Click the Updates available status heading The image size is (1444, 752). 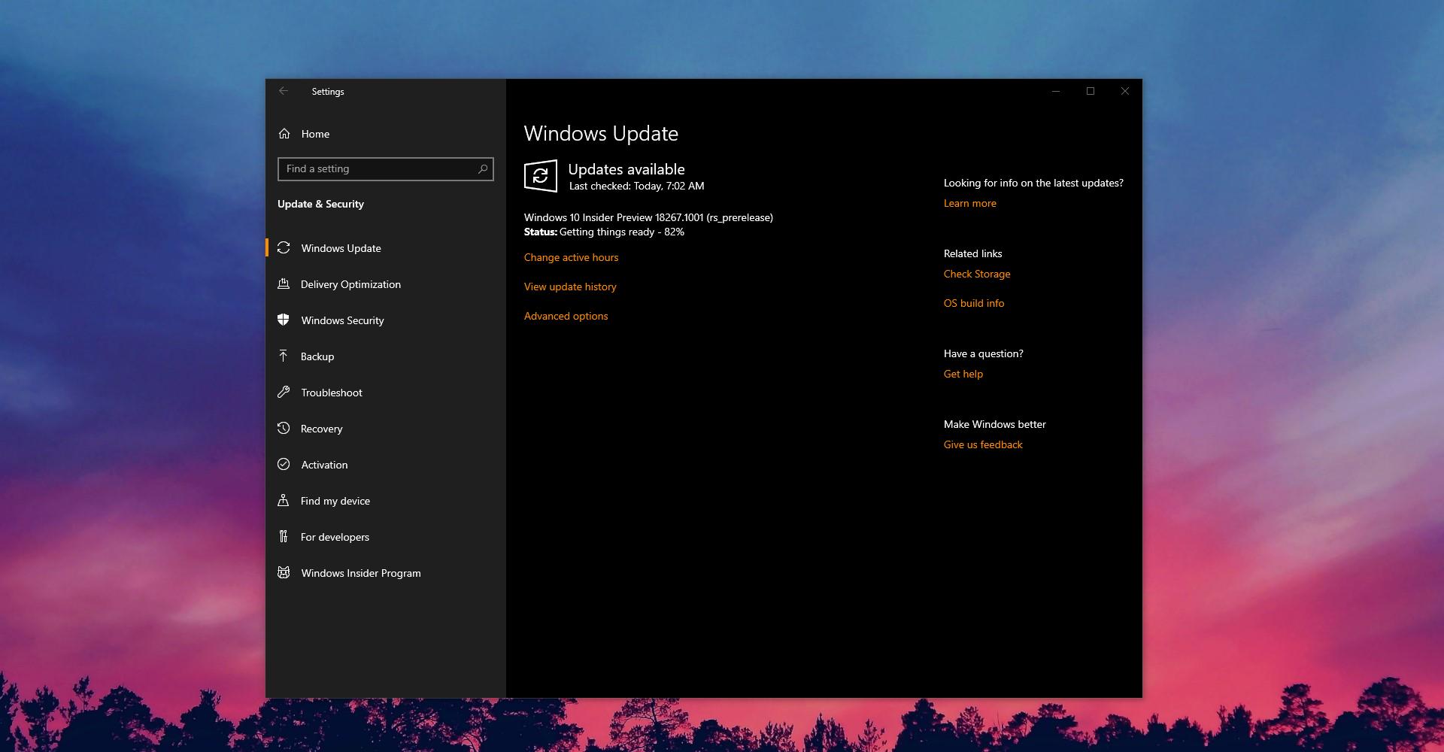click(x=626, y=169)
